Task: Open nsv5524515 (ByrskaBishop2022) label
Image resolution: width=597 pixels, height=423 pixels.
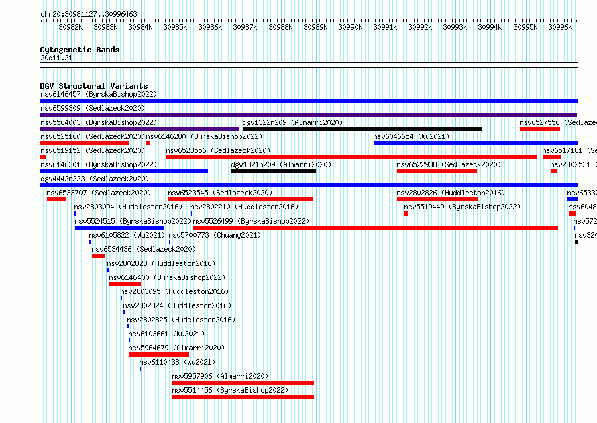Action: pos(133,221)
